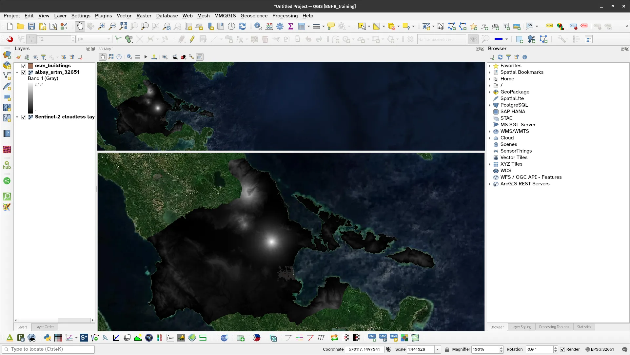
Task: Expand the XYZ Tiles browser entry
Action: coord(490,164)
